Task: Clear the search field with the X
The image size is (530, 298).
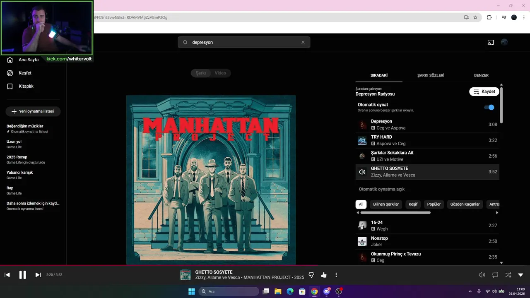Action: point(303,42)
